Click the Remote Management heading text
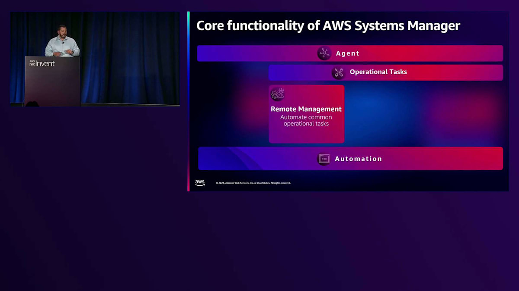Screen dimensions: 519x291 306,109
